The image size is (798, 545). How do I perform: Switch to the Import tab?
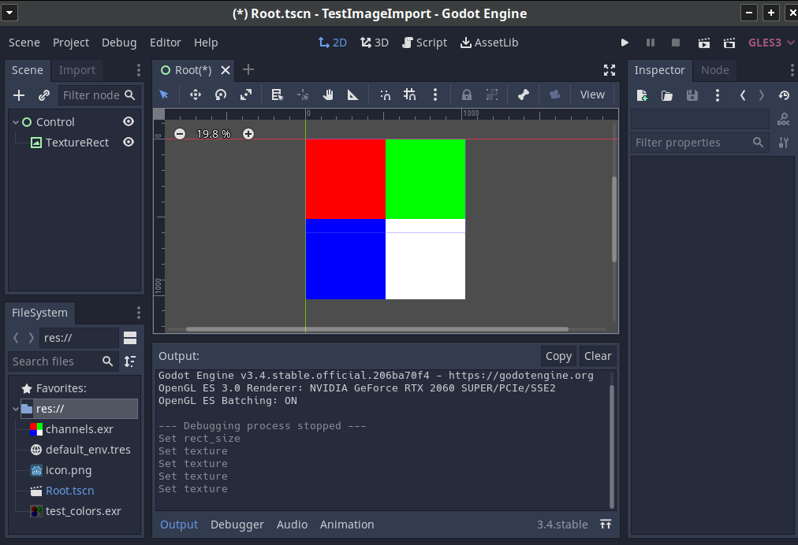76,70
